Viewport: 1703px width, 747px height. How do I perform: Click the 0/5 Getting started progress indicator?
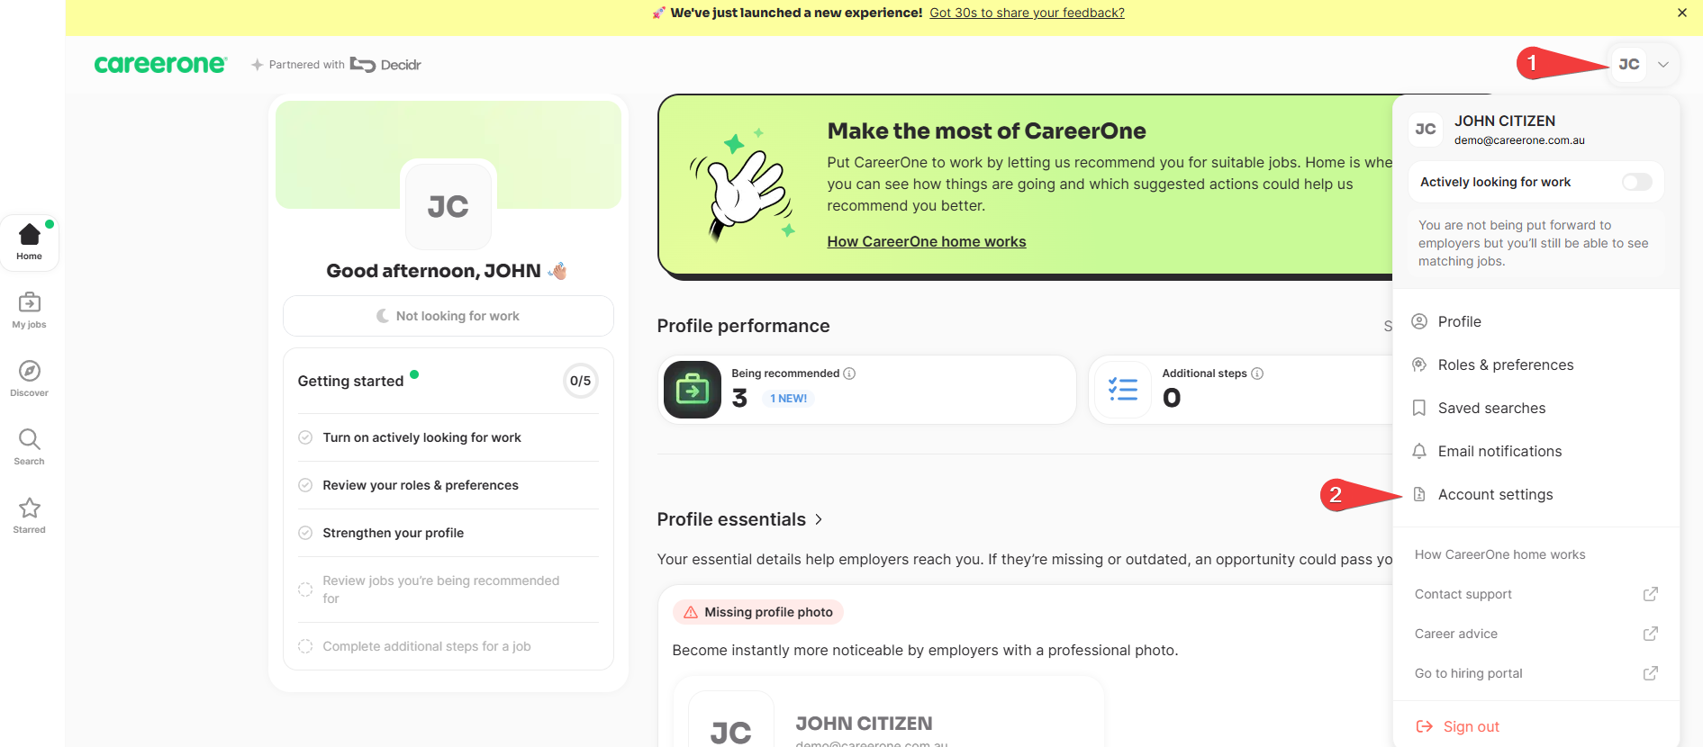[580, 381]
